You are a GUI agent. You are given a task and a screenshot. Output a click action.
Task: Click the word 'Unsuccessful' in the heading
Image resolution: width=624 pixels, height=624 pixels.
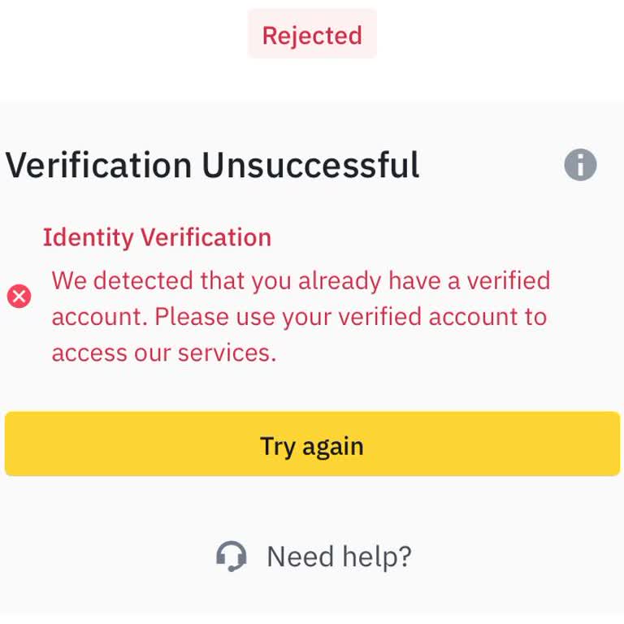tap(310, 166)
